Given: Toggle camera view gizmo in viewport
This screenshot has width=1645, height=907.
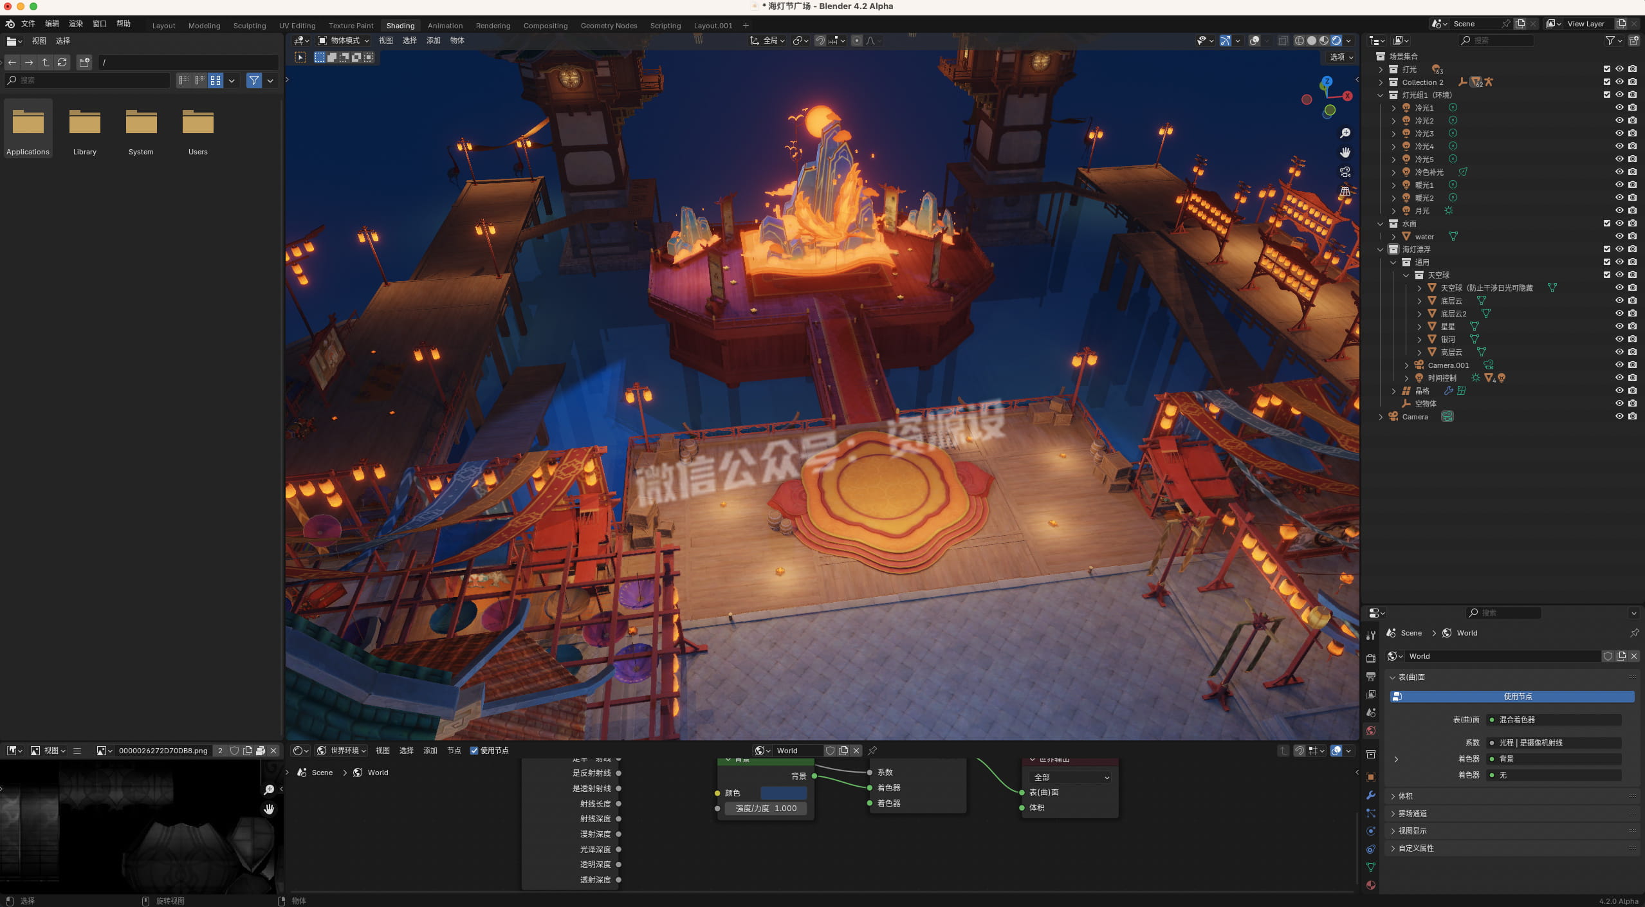Looking at the screenshot, I should pos(1345,172).
